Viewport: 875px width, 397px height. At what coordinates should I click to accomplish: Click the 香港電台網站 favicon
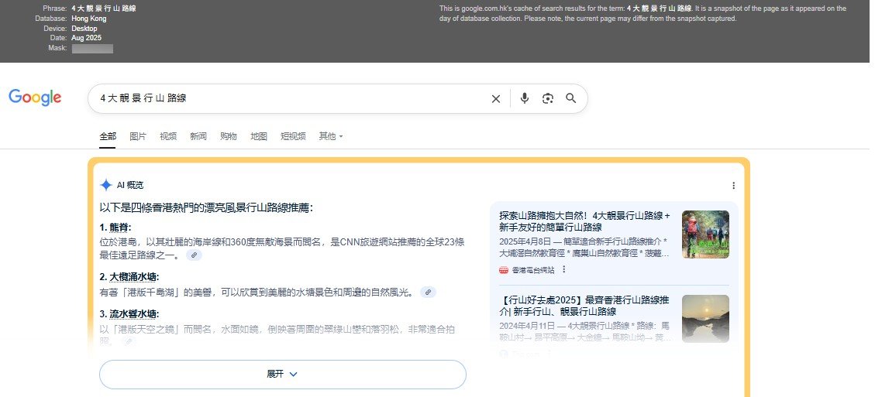(504, 270)
